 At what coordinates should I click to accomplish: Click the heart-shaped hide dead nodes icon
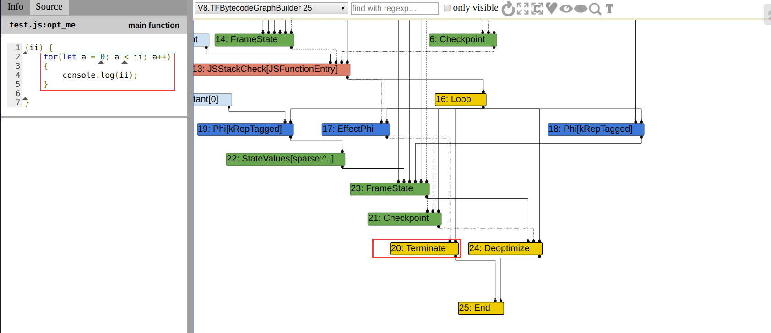[552, 8]
